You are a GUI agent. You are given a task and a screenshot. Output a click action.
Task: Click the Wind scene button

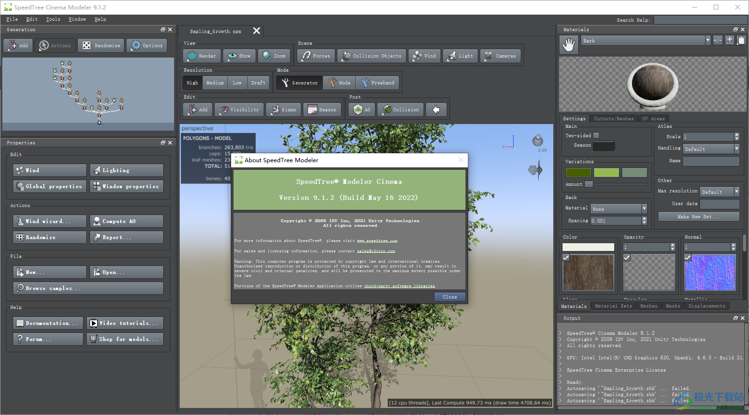424,56
